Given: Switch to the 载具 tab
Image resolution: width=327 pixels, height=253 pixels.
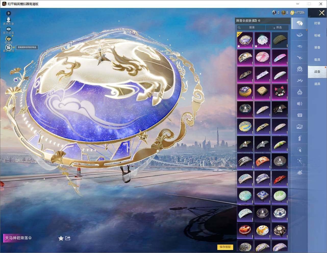Looking at the screenshot, I should pyautogui.click(x=317, y=60).
